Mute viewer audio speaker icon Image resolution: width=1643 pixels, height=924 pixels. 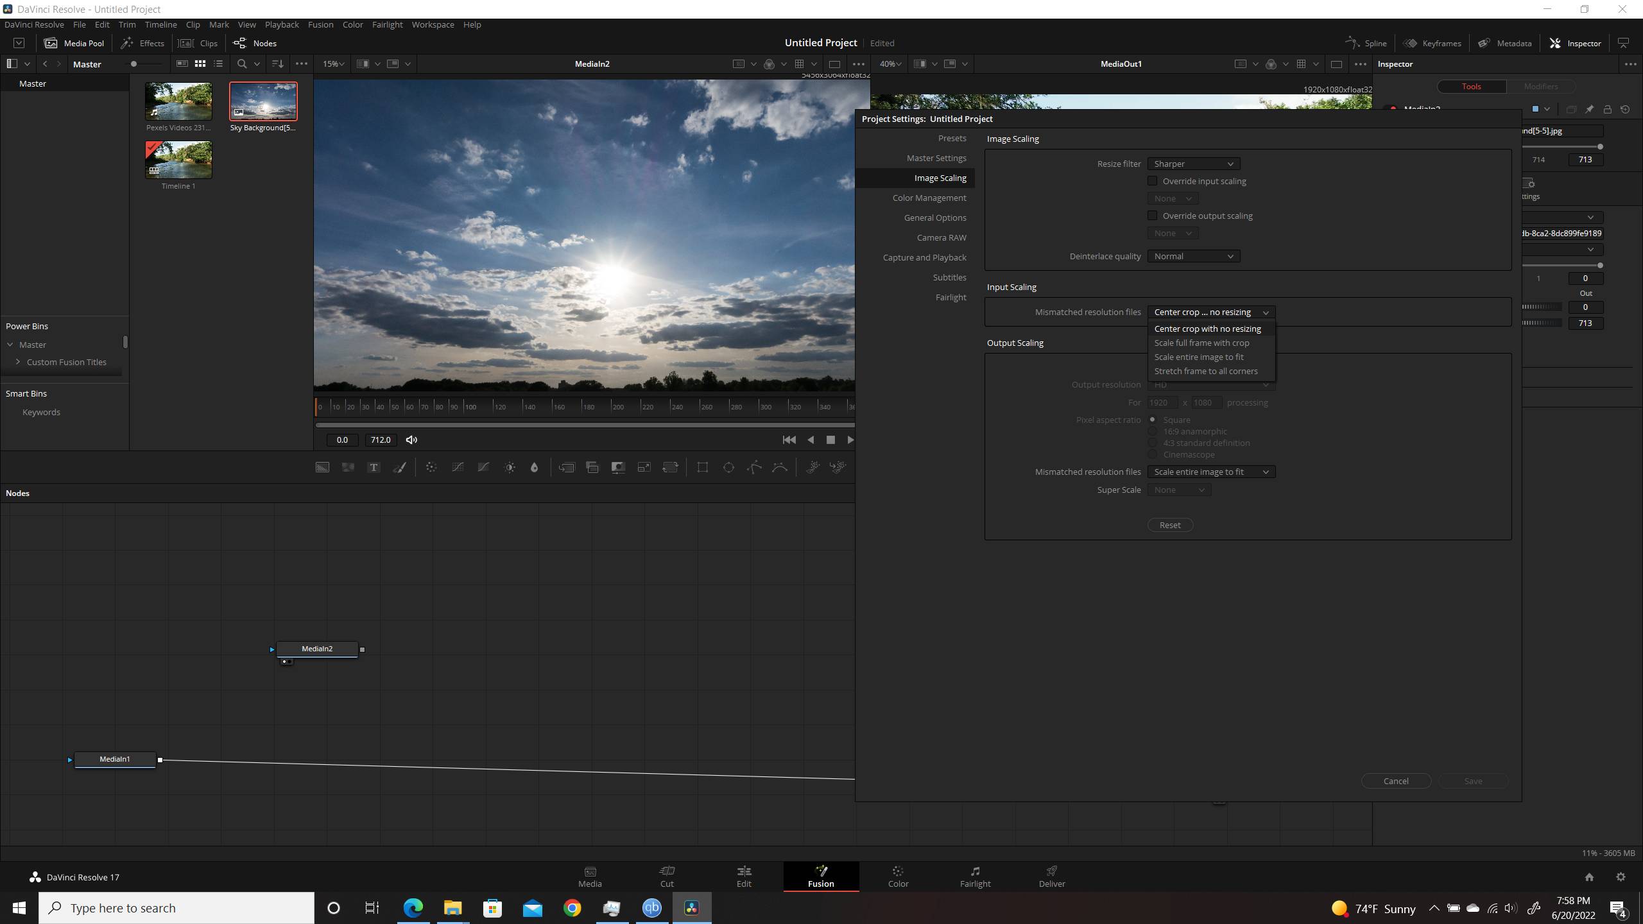click(x=411, y=440)
